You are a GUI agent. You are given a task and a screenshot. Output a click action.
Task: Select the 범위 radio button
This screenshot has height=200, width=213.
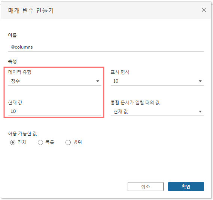click(68, 142)
